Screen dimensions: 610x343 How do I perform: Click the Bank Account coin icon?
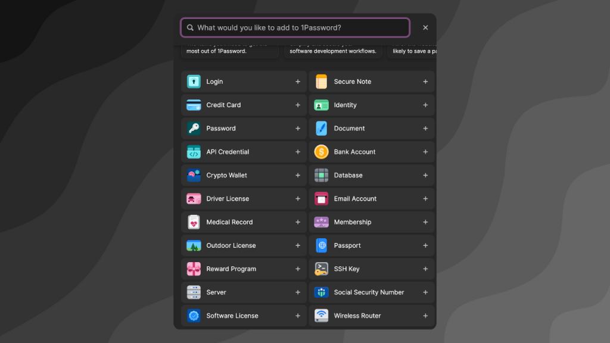click(x=321, y=152)
